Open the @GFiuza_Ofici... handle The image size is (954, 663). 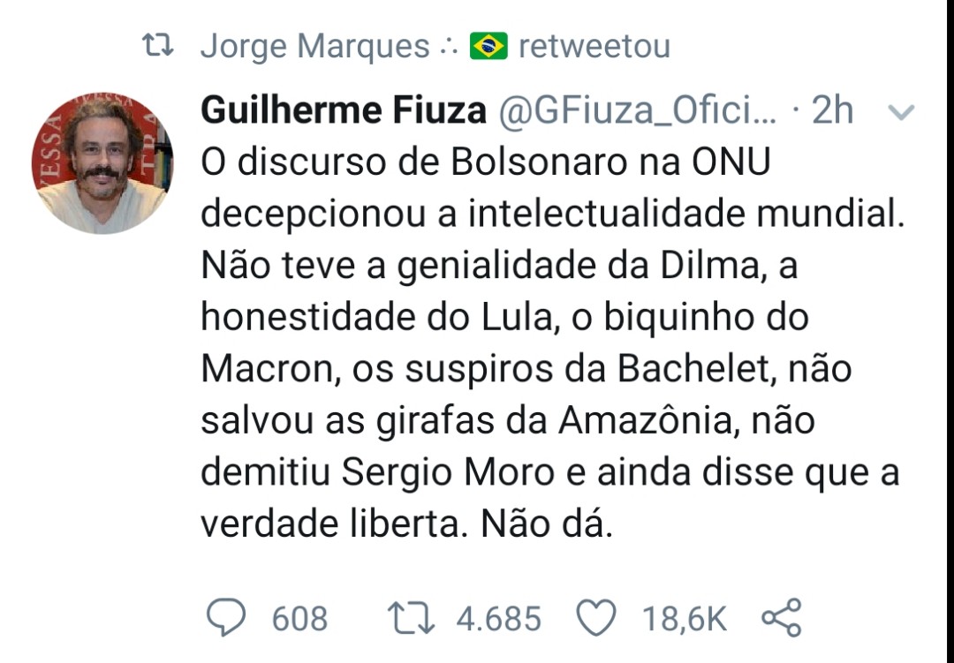coord(638,110)
